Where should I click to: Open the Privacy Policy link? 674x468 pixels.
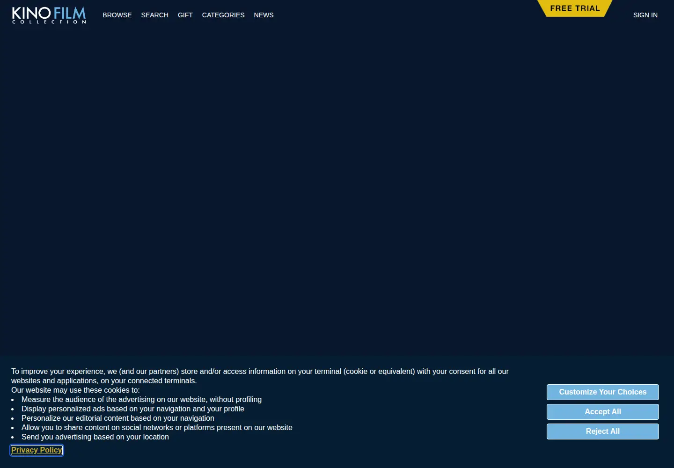point(37,450)
